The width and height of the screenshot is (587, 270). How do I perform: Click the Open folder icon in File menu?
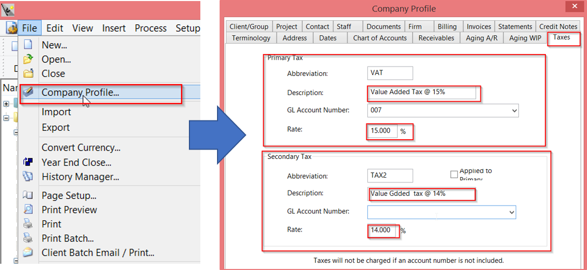(x=28, y=59)
